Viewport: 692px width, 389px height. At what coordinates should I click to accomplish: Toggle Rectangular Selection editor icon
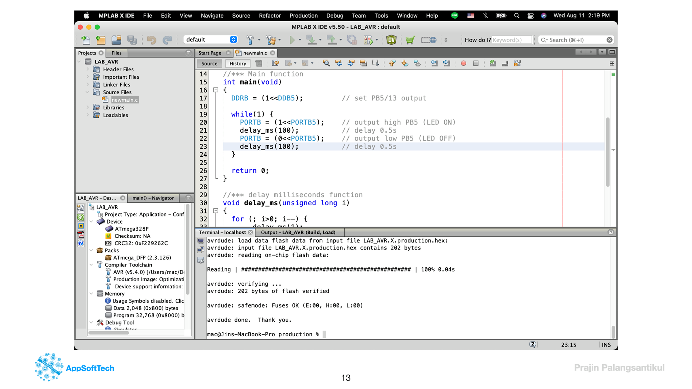click(375, 63)
